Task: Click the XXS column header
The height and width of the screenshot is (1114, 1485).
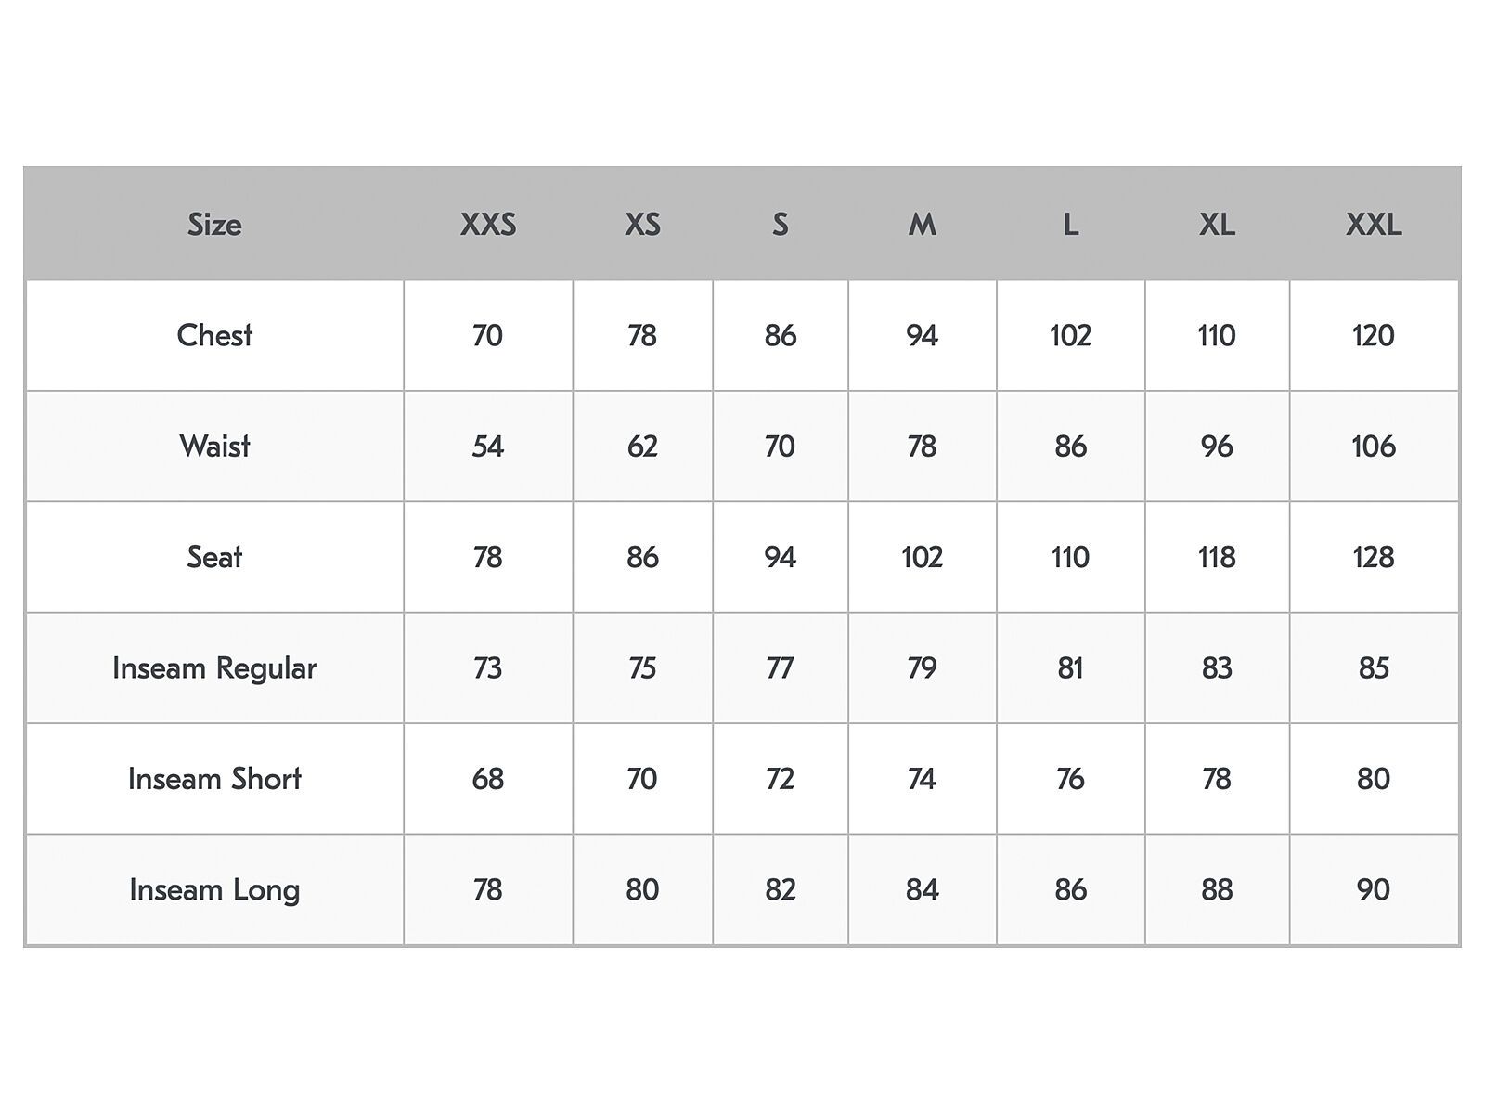Action: click(x=488, y=225)
